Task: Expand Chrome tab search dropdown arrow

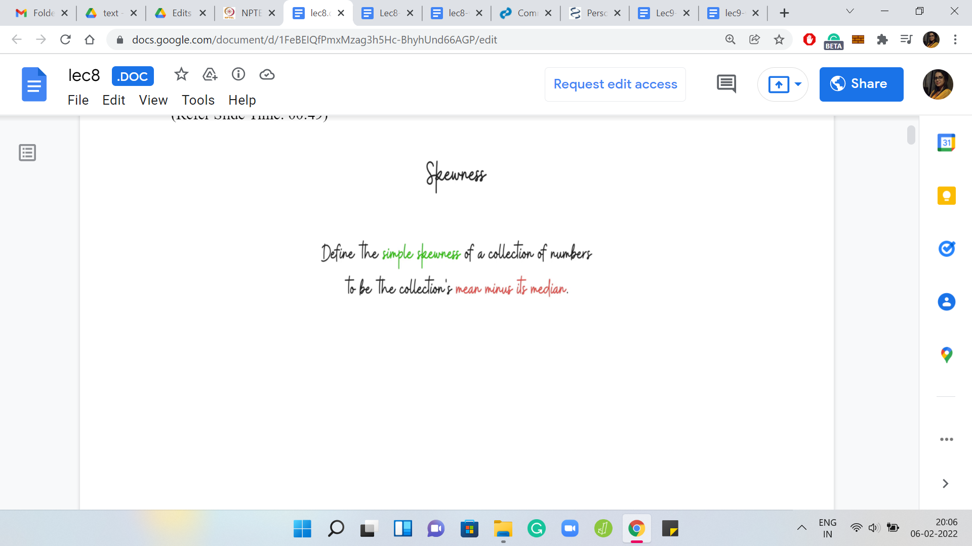Action: [850, 12]
